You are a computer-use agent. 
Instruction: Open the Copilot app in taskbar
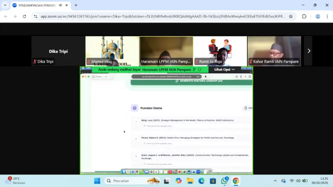(179, 181)
